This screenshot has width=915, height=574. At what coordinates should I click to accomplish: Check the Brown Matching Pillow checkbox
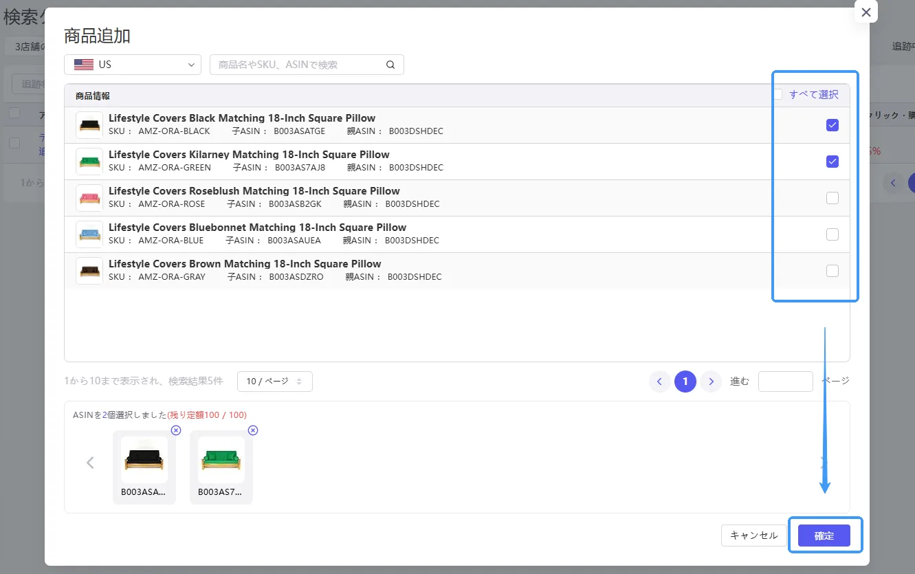click(x=833, y=271)
